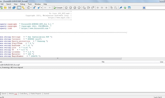Create a new file with the New icon
The image size is (165, 98).
[x=1, y=8]
